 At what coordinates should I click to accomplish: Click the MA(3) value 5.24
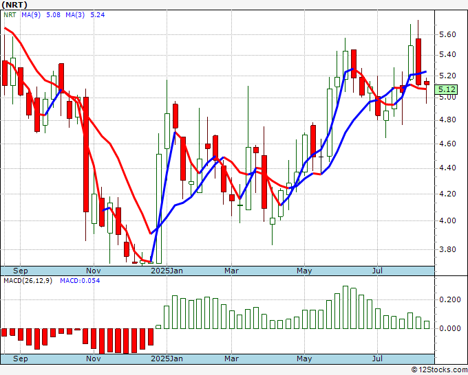(98, 15)
